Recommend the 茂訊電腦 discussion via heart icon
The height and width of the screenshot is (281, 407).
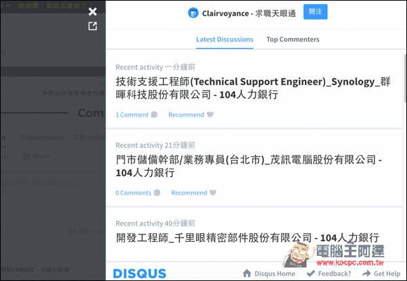(x=213, y=193)
